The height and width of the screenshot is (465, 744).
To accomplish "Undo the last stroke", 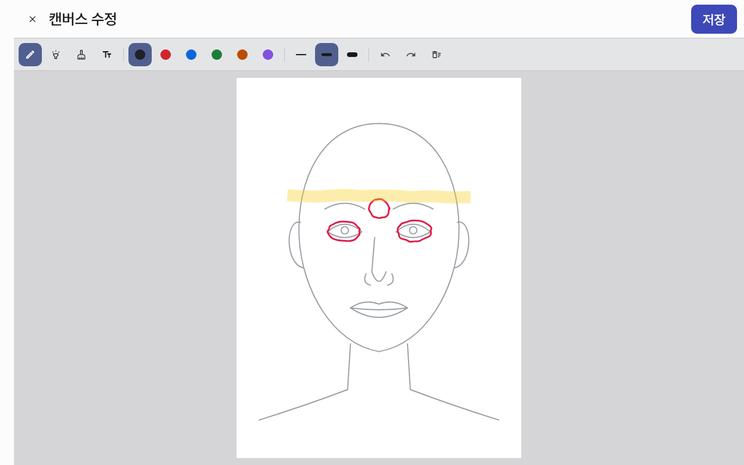I will pos(385,55).
